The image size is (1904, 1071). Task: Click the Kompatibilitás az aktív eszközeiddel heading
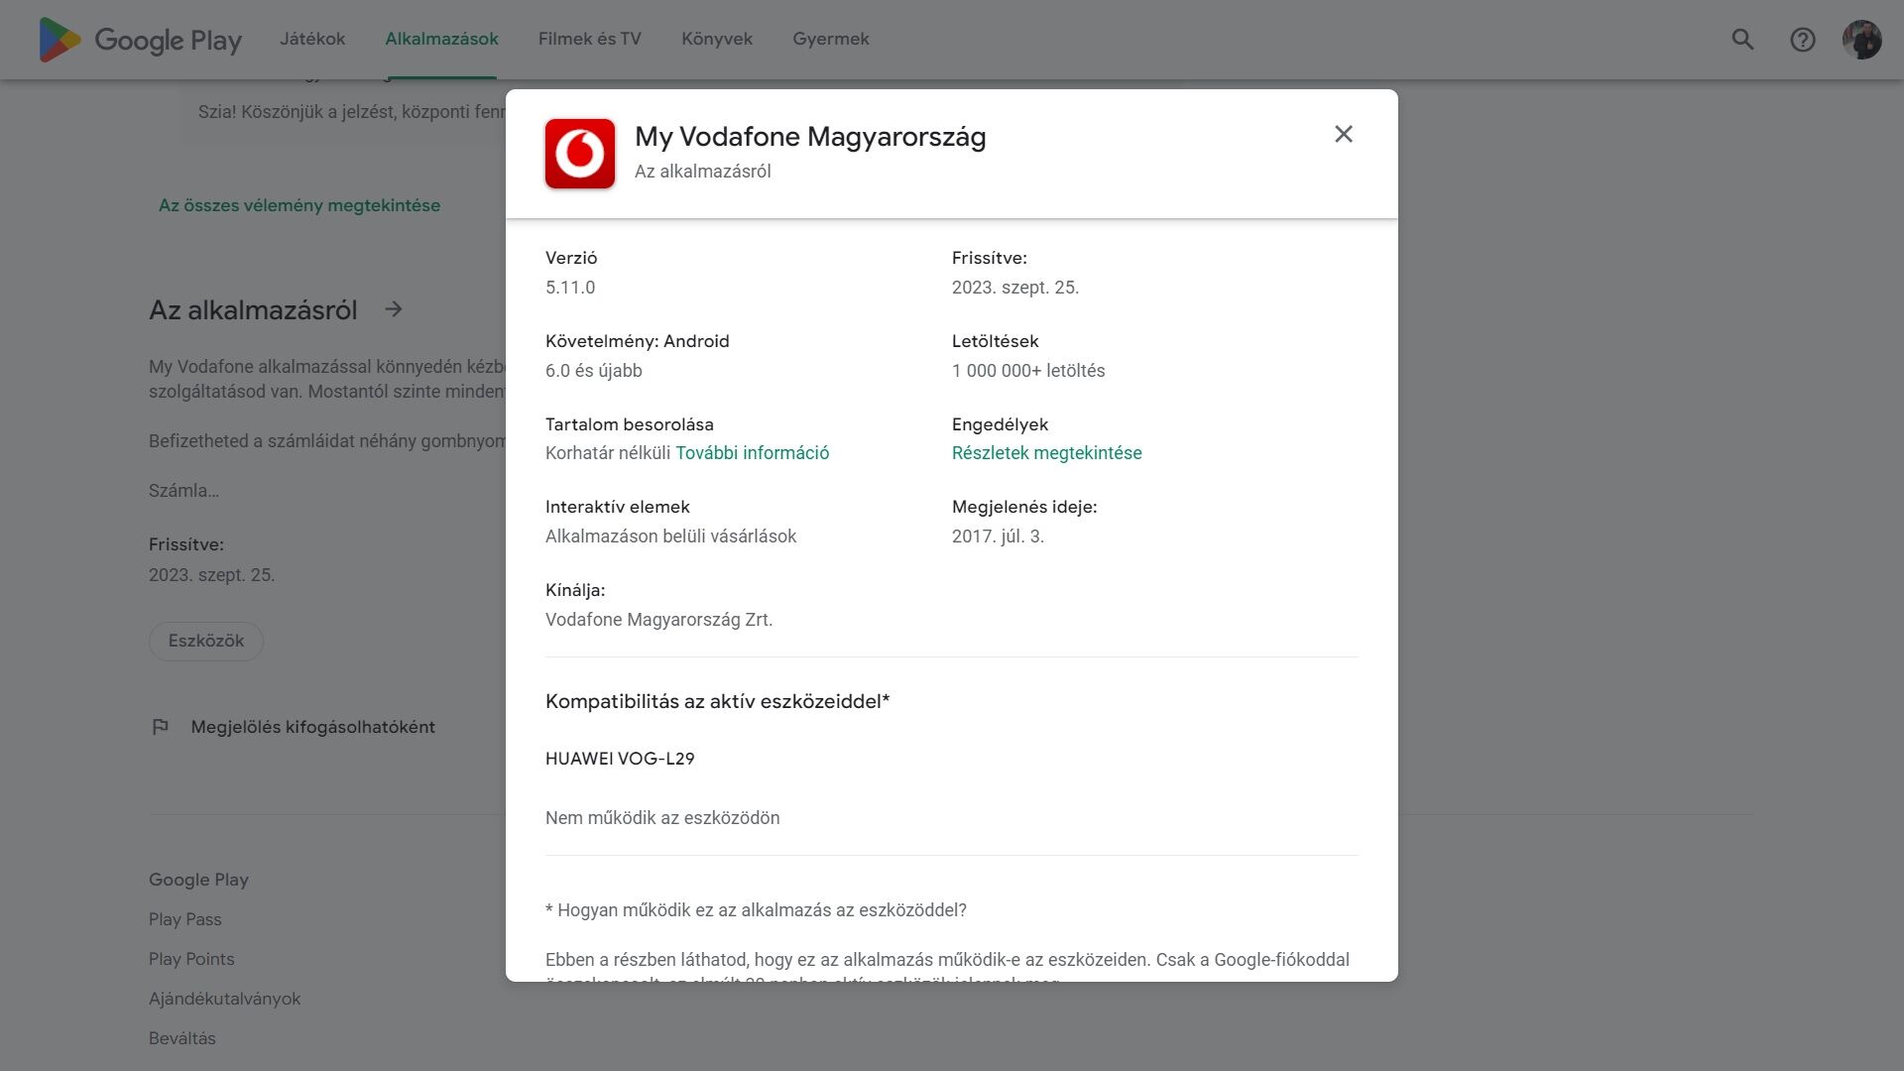click(x=717, y=701)
